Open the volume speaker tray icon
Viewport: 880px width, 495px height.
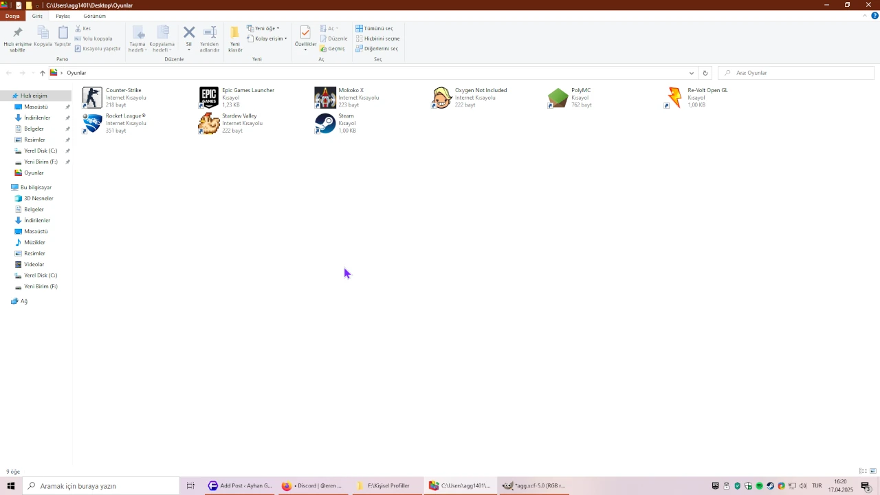click(803, 486)
